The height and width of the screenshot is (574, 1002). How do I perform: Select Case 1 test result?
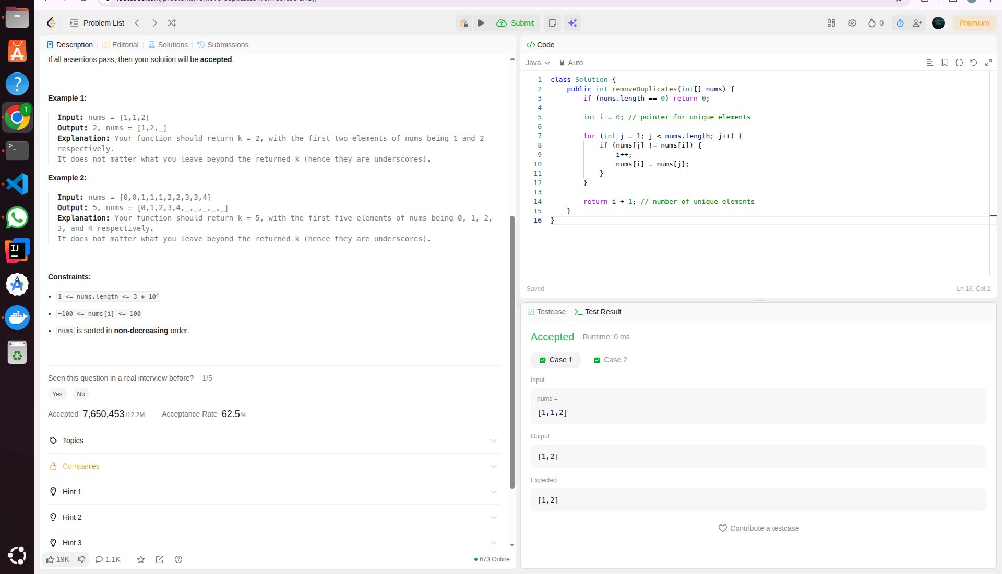[x=556, y=360]
